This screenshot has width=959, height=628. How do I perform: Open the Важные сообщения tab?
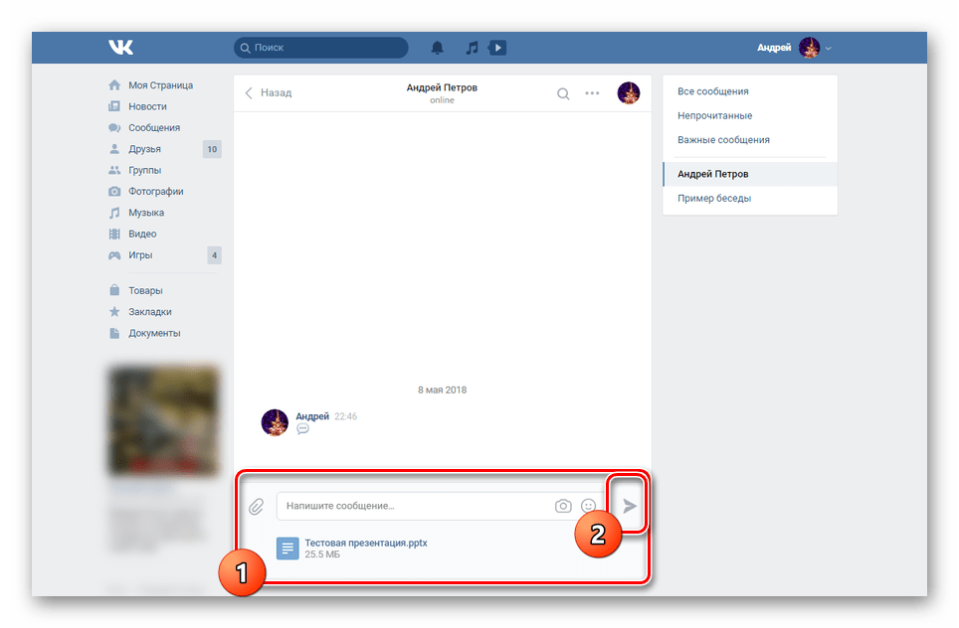pyautogui.click(x=723, y=140)
